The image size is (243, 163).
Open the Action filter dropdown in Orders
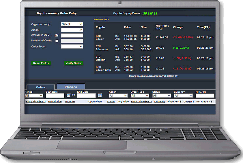pyautogui.click(x=118, y=96)
